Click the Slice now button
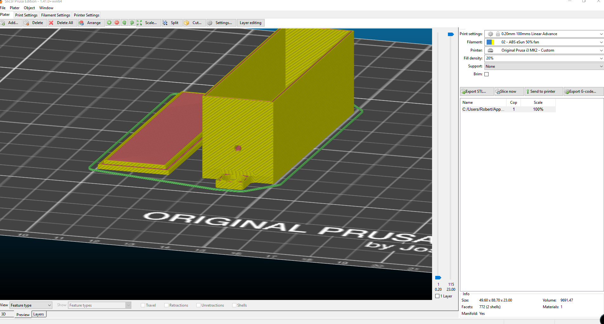Viewport: 604px width, 324px height. 509,91
